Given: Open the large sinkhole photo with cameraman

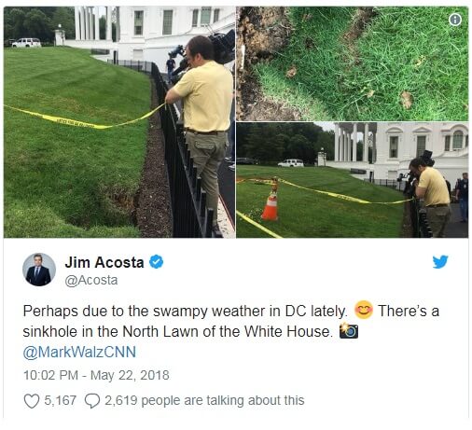Looking at the screenshot, I should click(x=119, y=122).
